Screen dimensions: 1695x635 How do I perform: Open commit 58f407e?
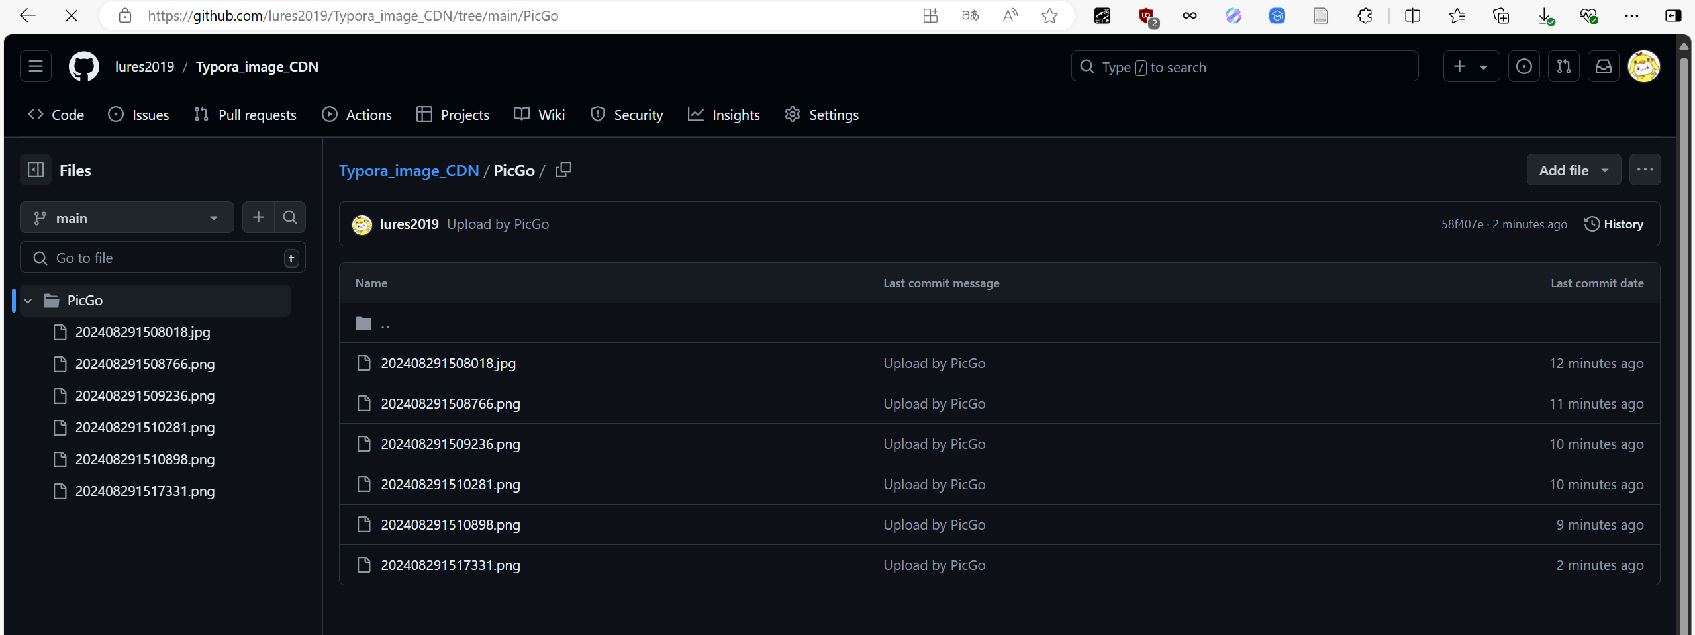tap(1463, 224)
